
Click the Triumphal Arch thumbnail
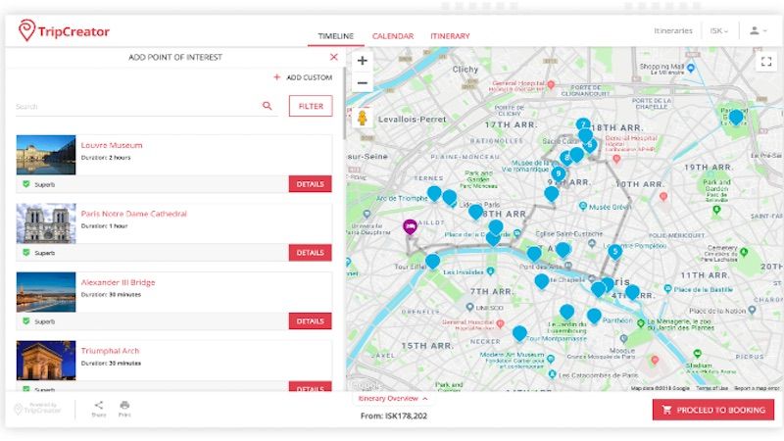click(46, 360)
